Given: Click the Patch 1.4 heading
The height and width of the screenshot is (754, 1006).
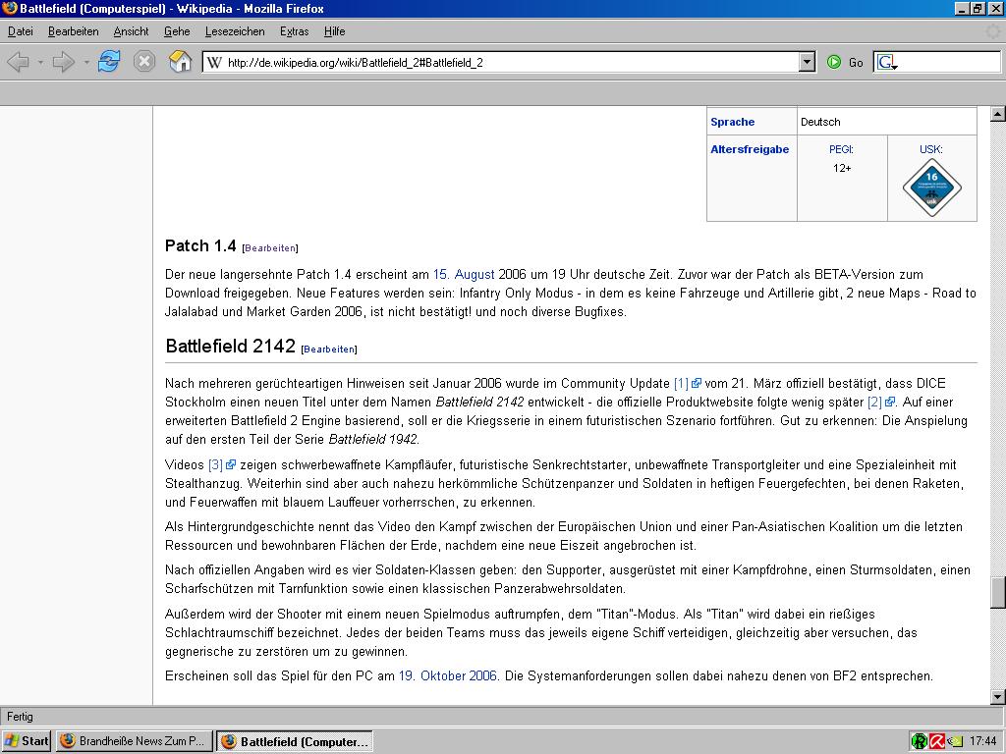Looking at the screenshot, I should [x=200, y=245].
